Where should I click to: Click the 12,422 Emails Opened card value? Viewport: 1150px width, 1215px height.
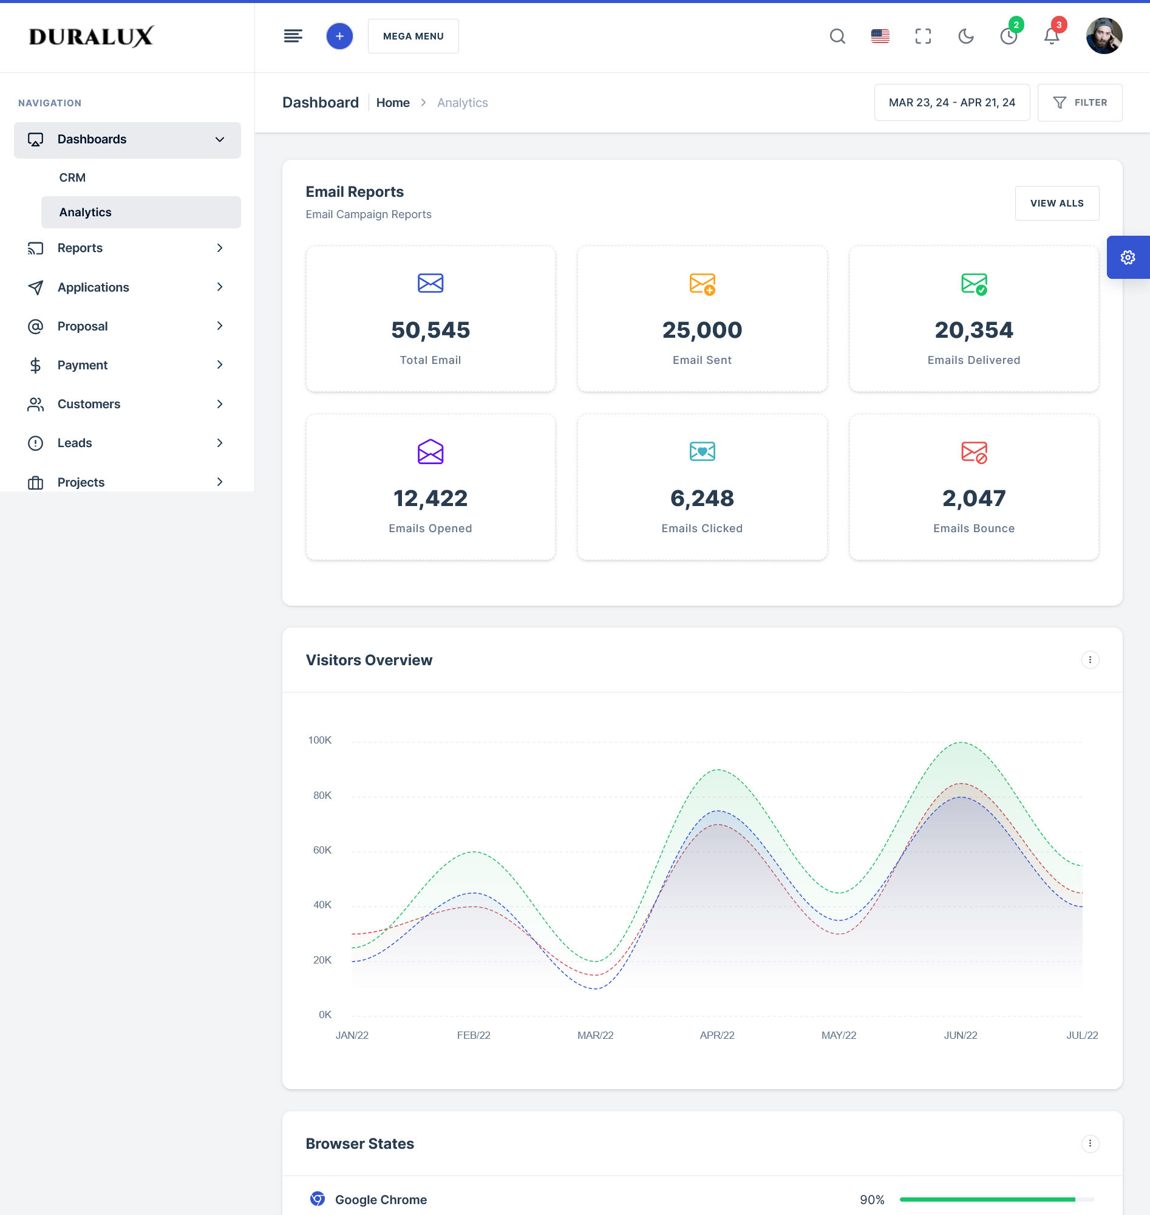tap(430, 498)
